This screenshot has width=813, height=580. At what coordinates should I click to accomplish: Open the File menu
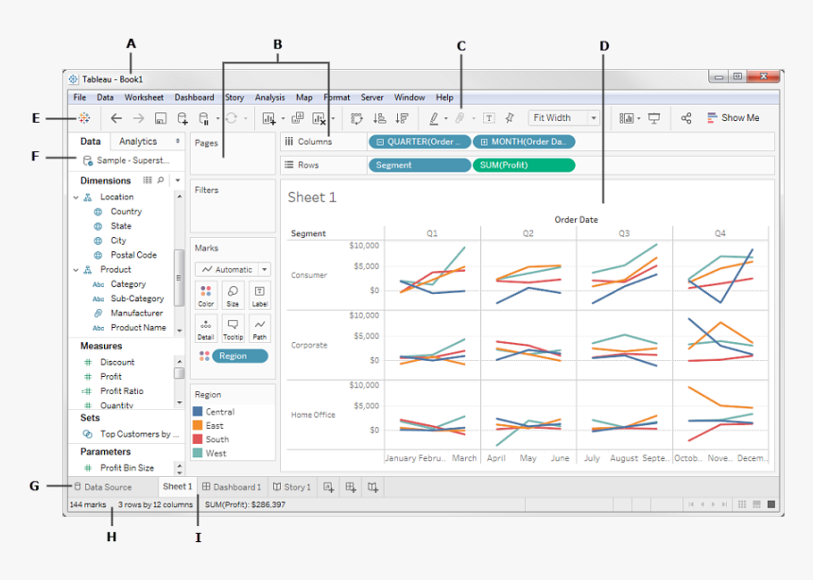(79, 97)
